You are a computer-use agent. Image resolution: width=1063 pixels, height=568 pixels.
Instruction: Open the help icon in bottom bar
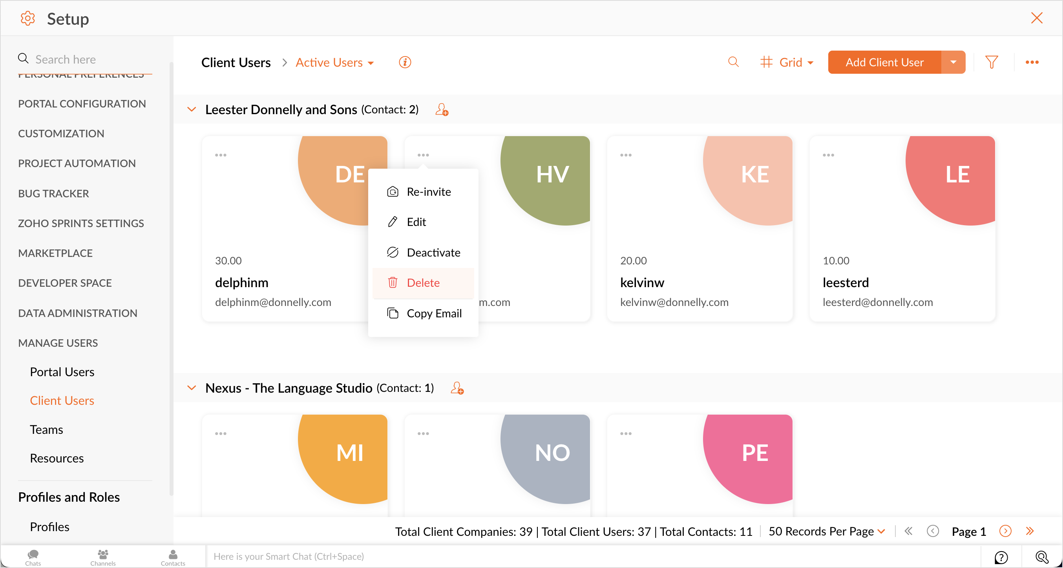1001,557
